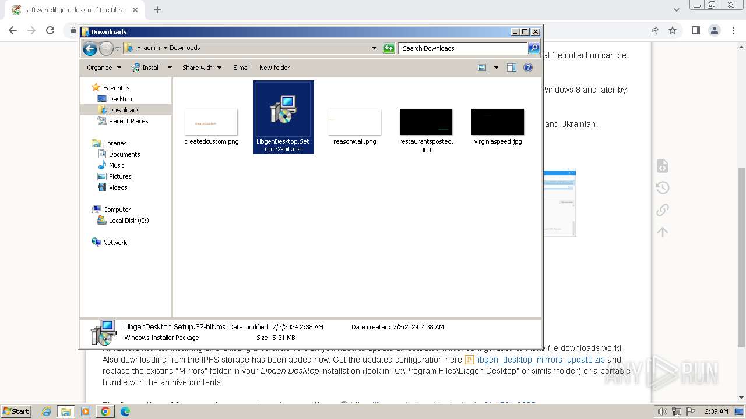Open the Organize menu
This screenshot has height=419, width=746.
click(104, 68)
